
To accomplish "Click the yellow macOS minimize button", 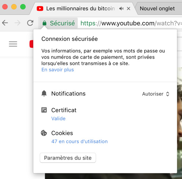I will click(x=14, y=7).
